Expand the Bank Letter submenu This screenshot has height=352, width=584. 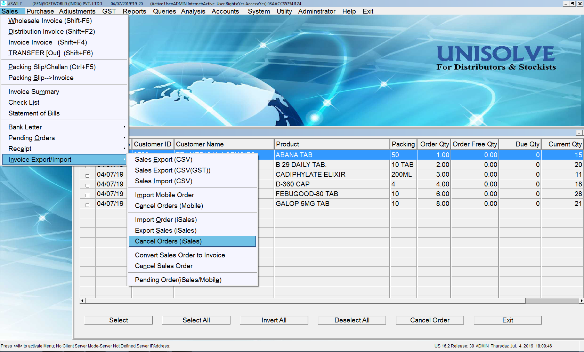tap(65, 127)
